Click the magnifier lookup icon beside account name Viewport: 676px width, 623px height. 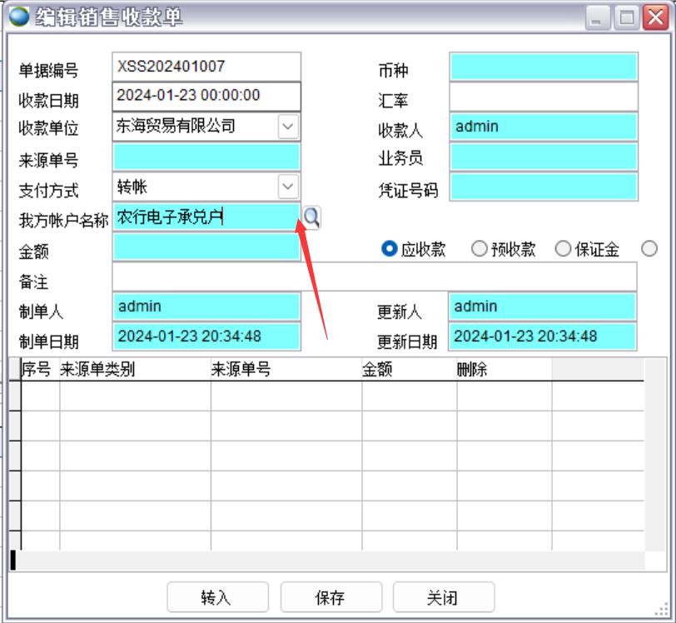[x=311, y=218]
